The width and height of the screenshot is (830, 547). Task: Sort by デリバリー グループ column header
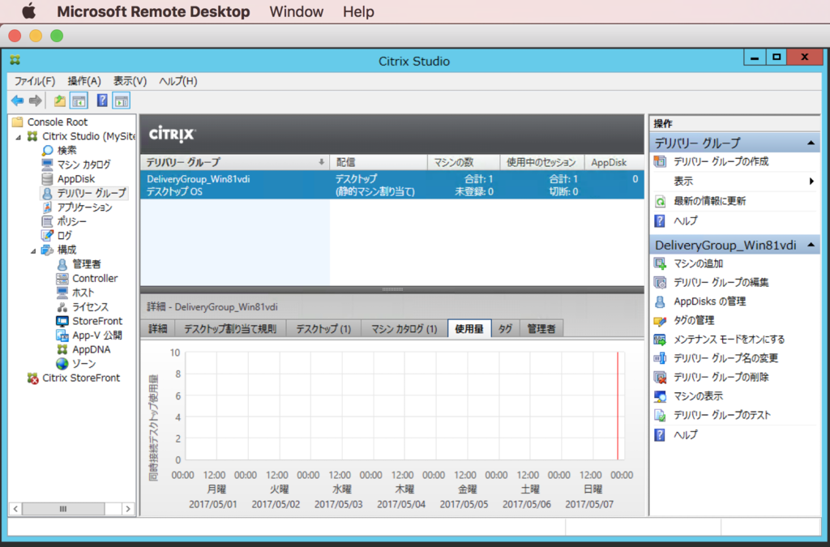(x=235, y=162)
